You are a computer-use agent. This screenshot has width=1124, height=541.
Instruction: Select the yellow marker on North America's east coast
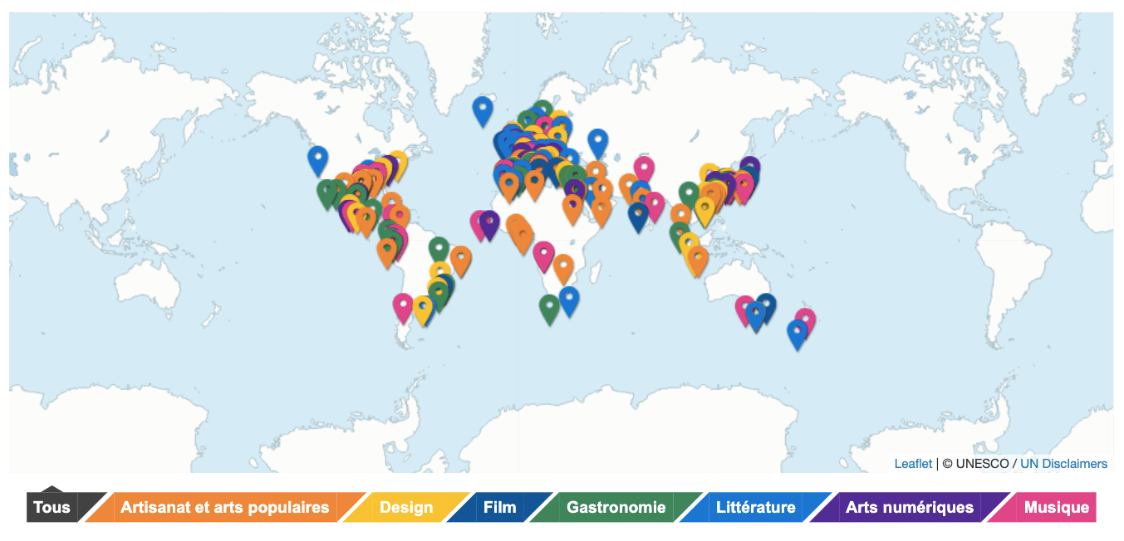pos(398,164)
